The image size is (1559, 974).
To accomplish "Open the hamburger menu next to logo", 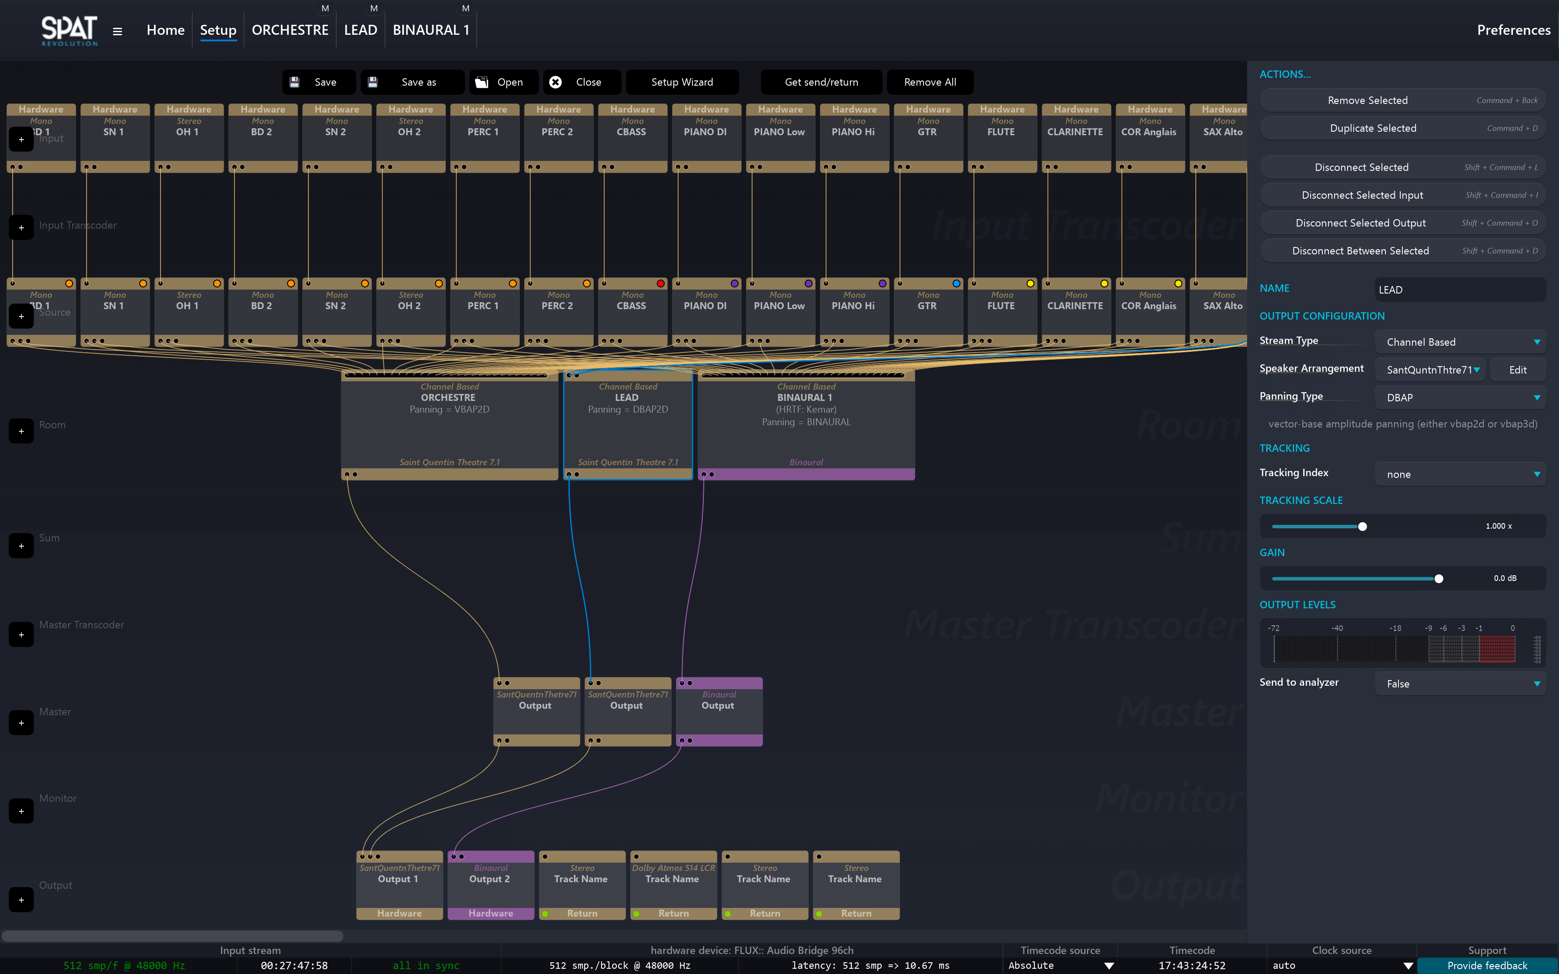I will pyautogui.click(x=117, y=31).
